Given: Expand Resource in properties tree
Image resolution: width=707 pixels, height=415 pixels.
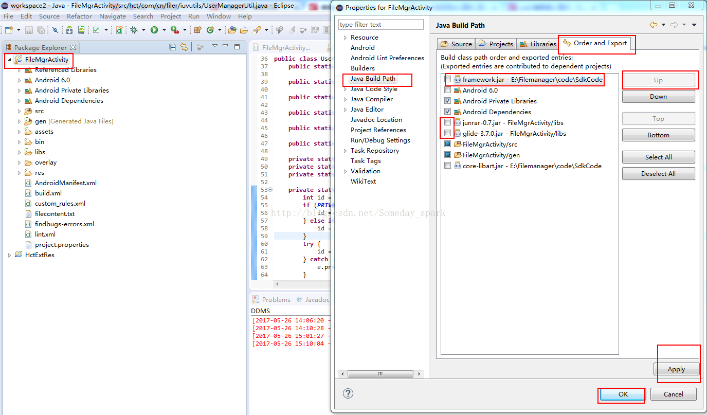Looking at the screenshot, I should [346, 38].
